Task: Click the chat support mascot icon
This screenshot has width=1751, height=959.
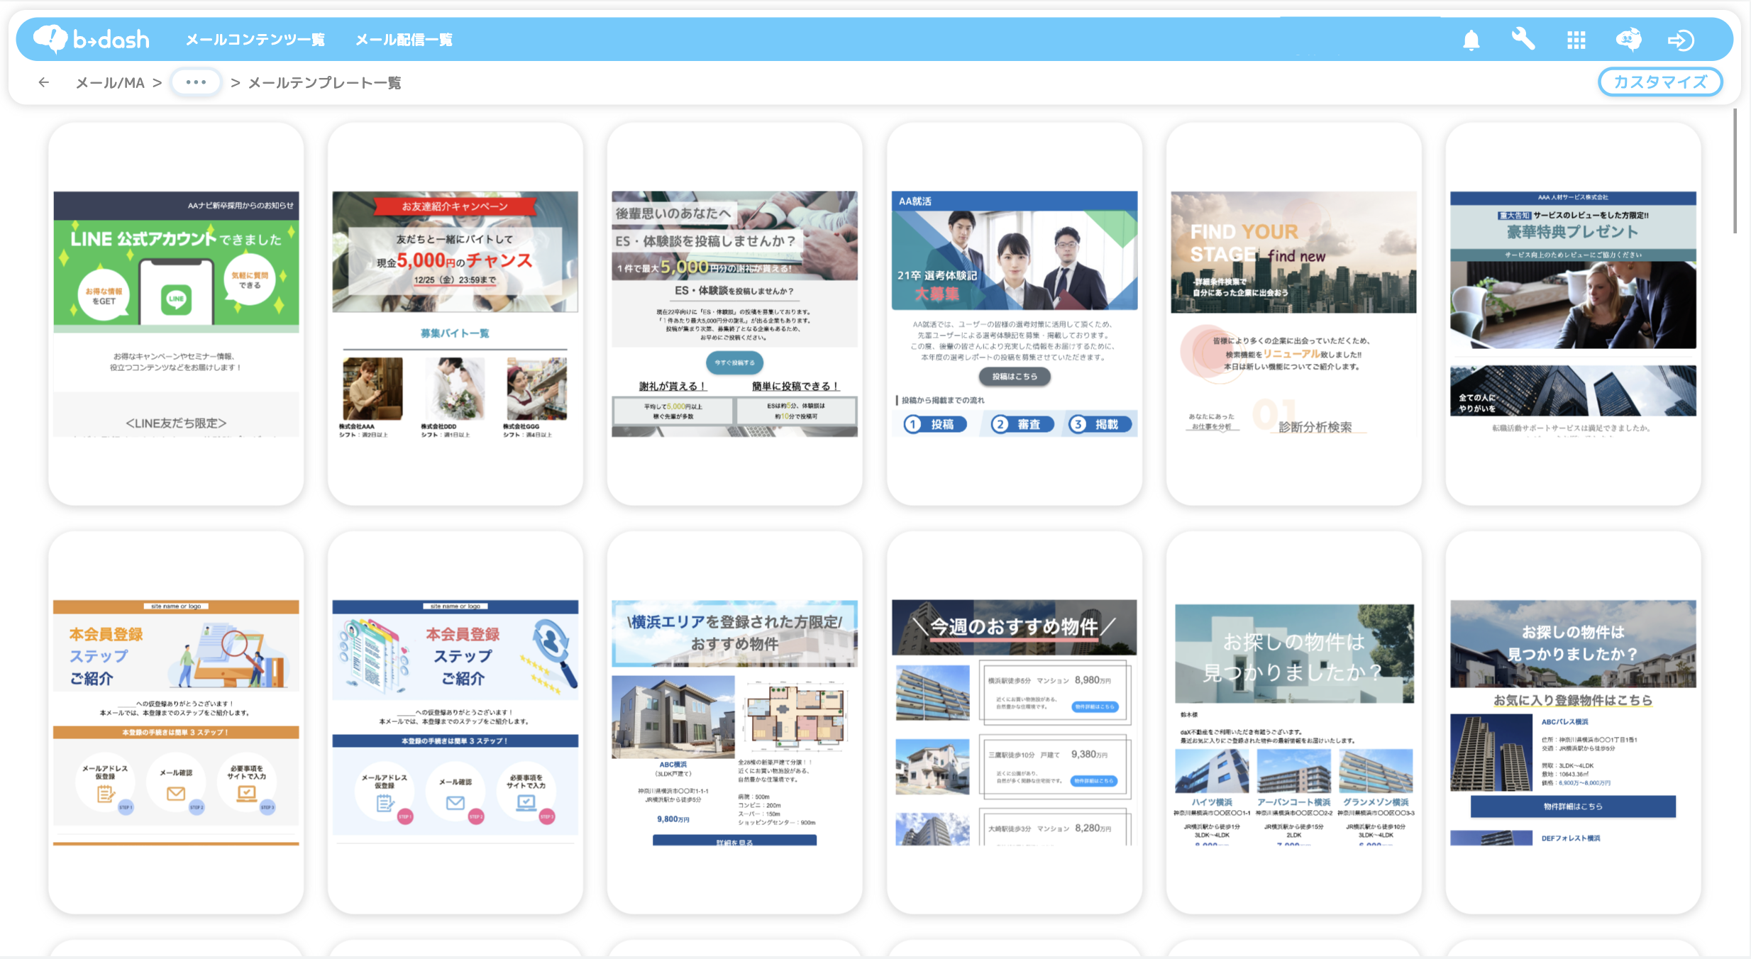Action: click(1628, 40)
